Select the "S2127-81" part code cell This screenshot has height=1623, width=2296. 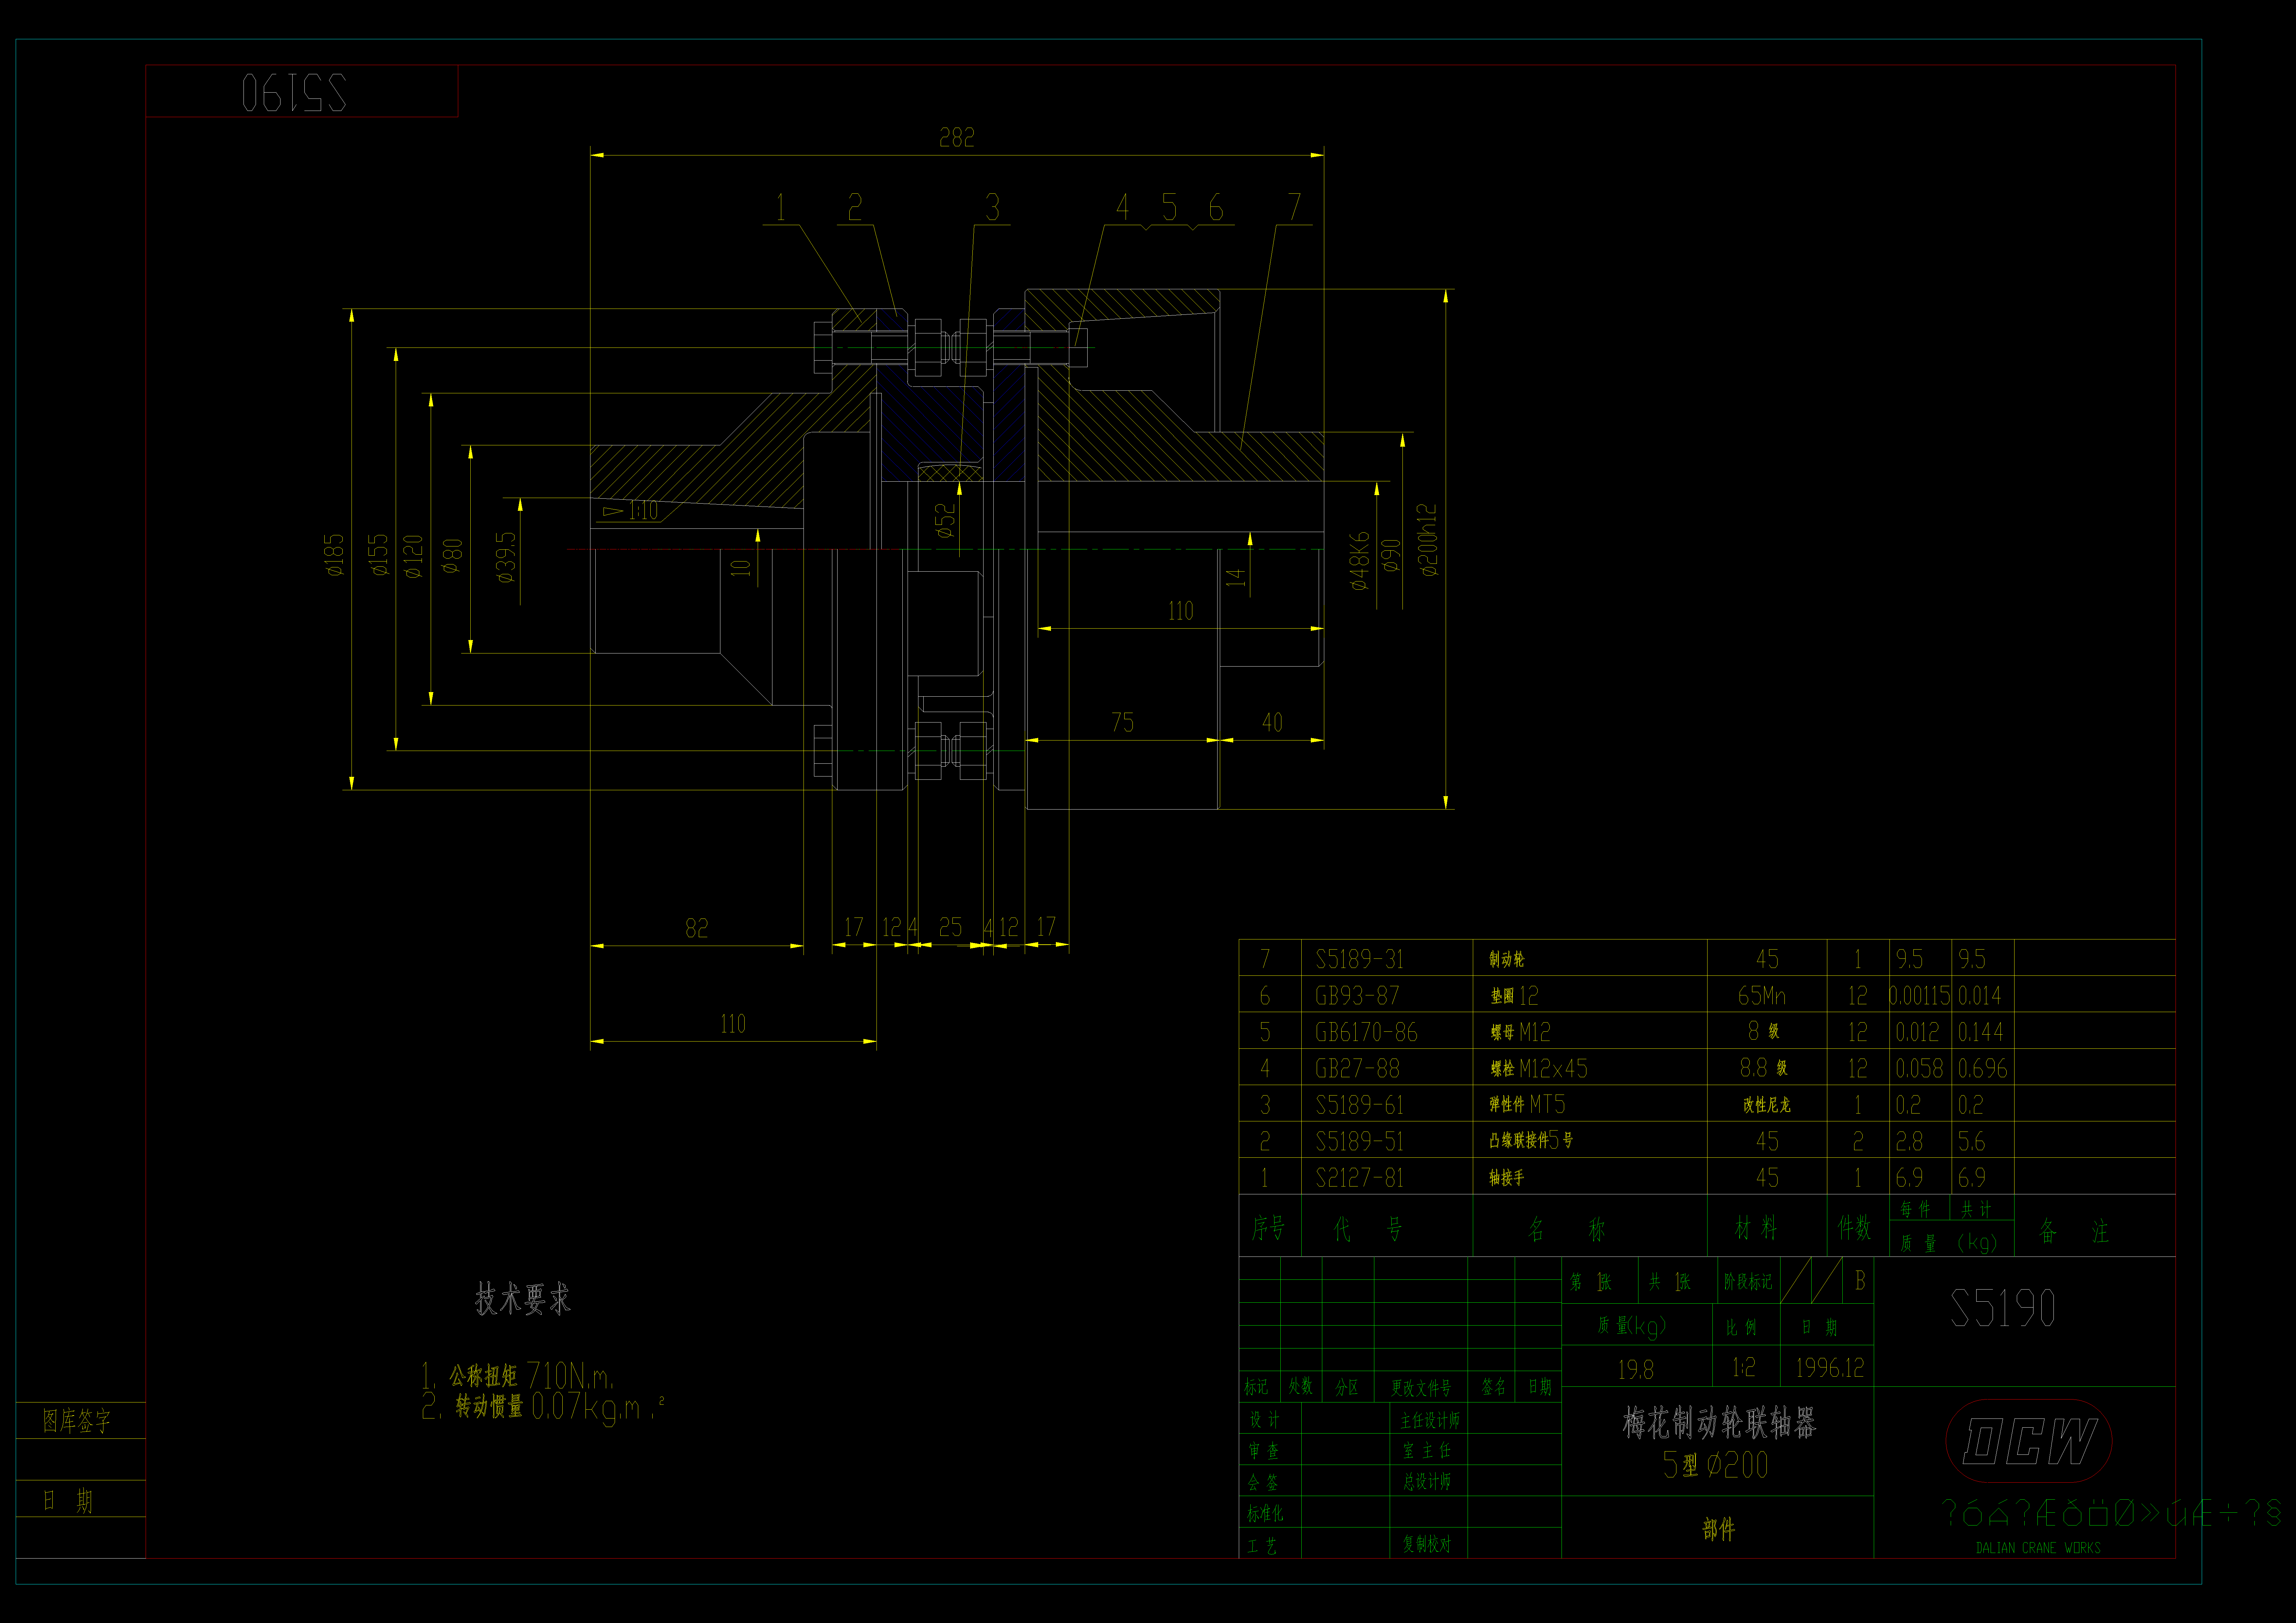click(x=1360, y=1178)
